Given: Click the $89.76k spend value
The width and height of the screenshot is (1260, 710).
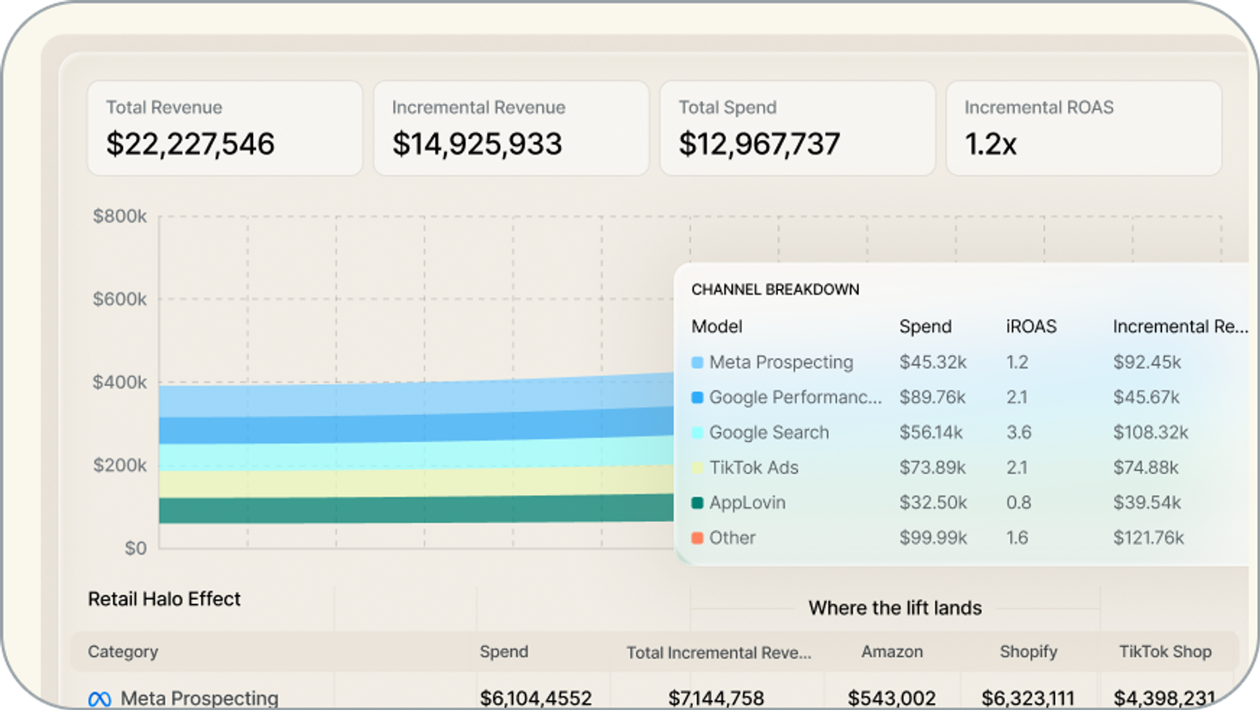Looking at the screenshot, I should 932,397.
